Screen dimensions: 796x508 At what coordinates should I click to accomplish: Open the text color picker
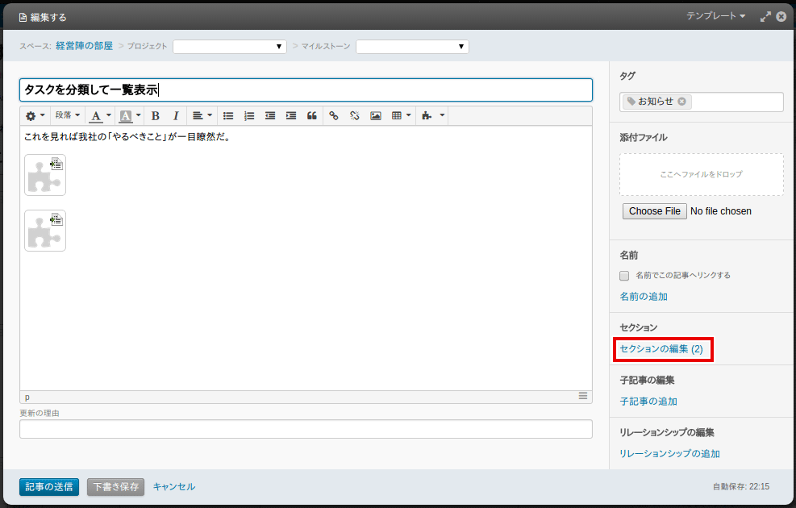[x=100, y=116]
